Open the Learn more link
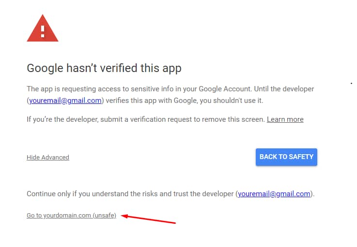The image size is (357, 247). pos(285,119)
